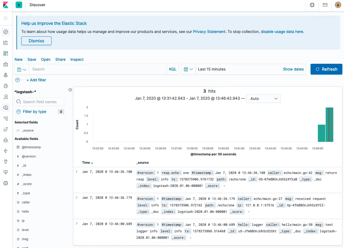Open the calendar quick time menu
Image resolution: width=344 pixels, height=248 pixels.
188,69
